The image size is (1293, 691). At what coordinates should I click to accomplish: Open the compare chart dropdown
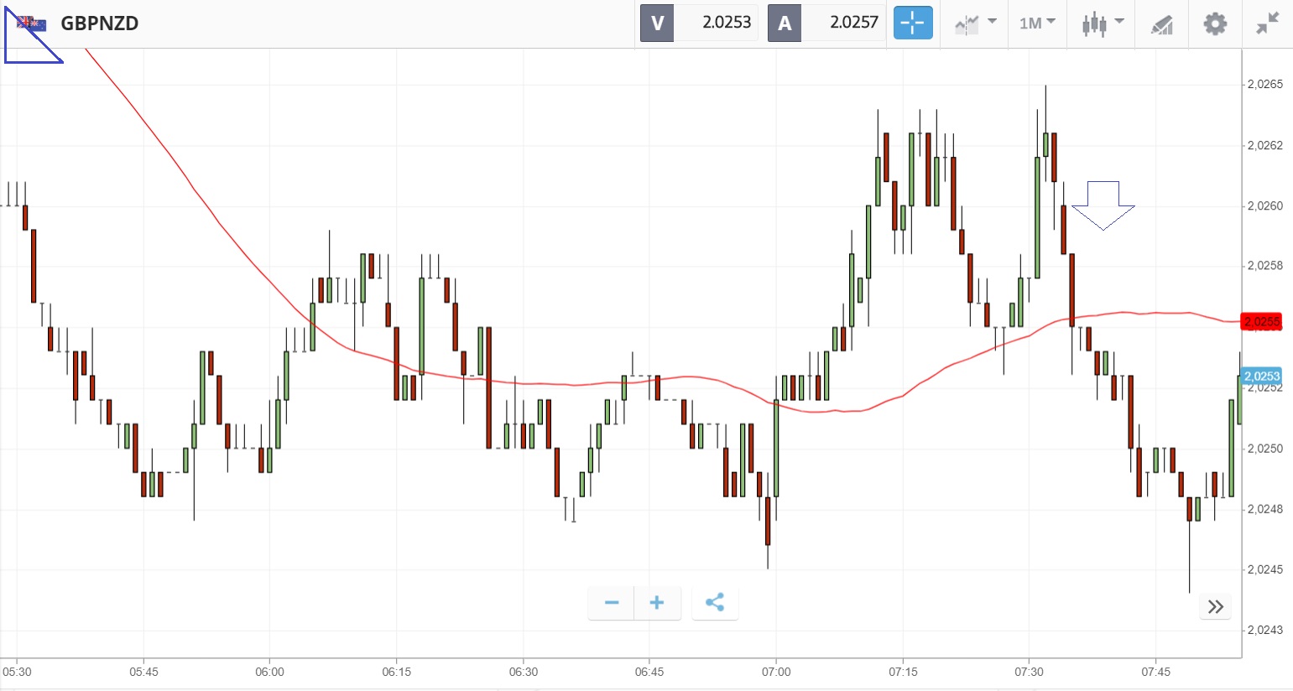(975, 23)
